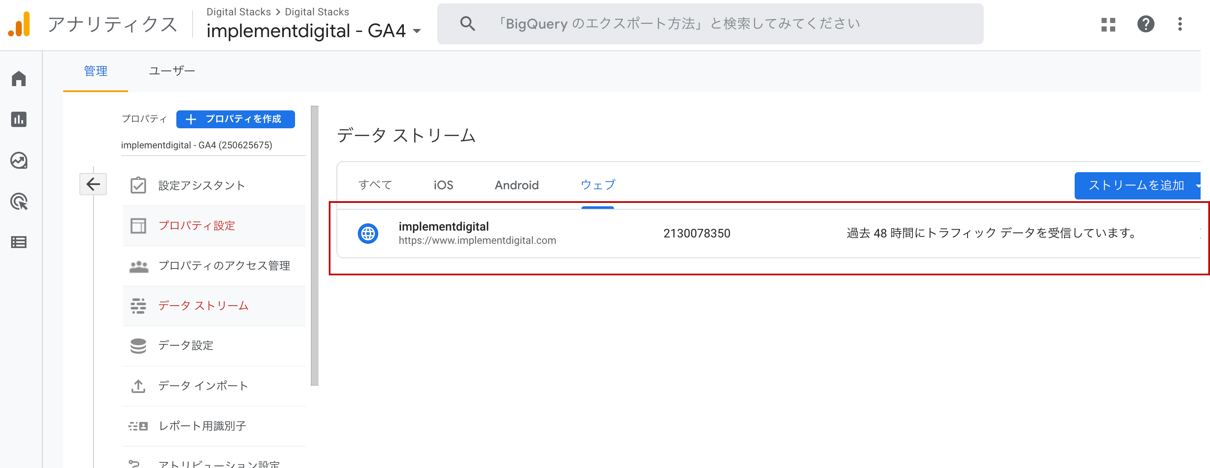Open the Explore icon in the sidebar
Viewport: 1210px width, 468px height.
coord(19,160)
